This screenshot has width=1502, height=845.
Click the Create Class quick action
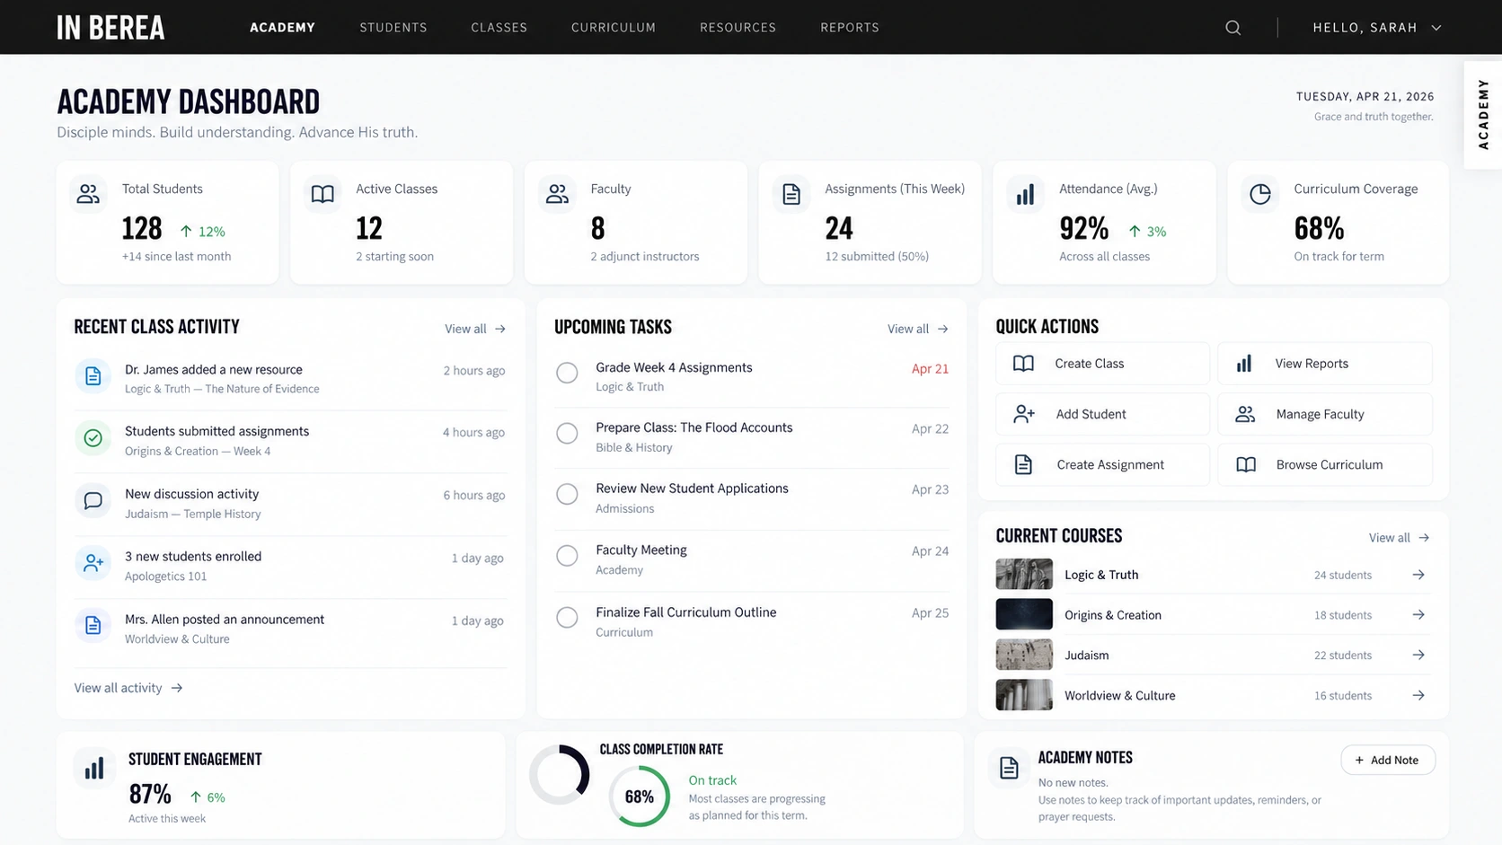pyautogui.click(x=1102, y=364)
